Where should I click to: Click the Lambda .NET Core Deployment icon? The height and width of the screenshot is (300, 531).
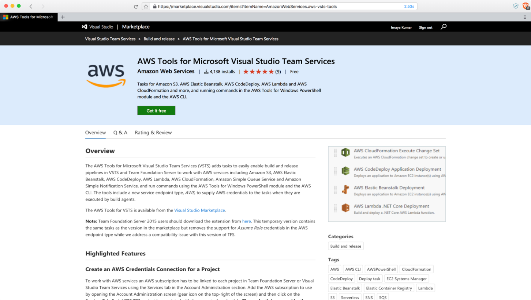click(x=345, y=208)
